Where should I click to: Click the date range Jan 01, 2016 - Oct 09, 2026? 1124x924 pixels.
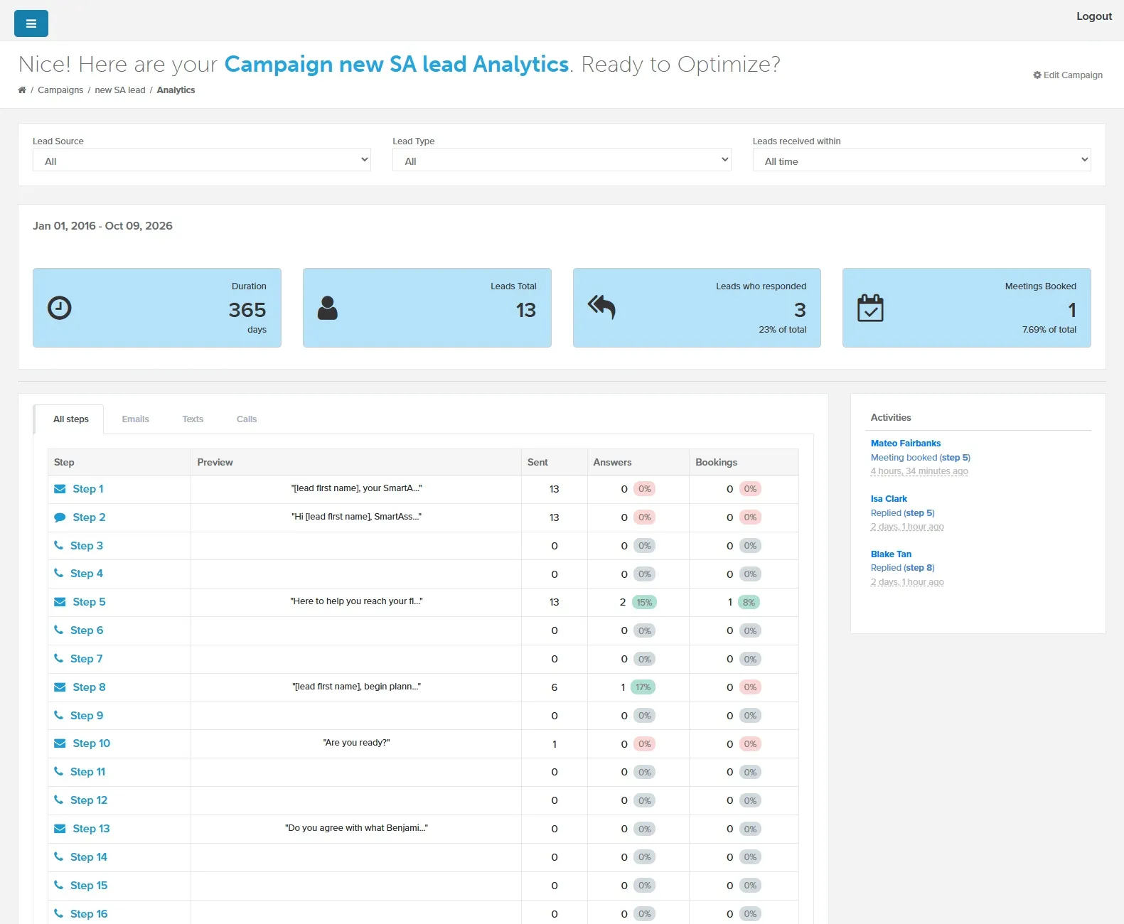point(102,226)
